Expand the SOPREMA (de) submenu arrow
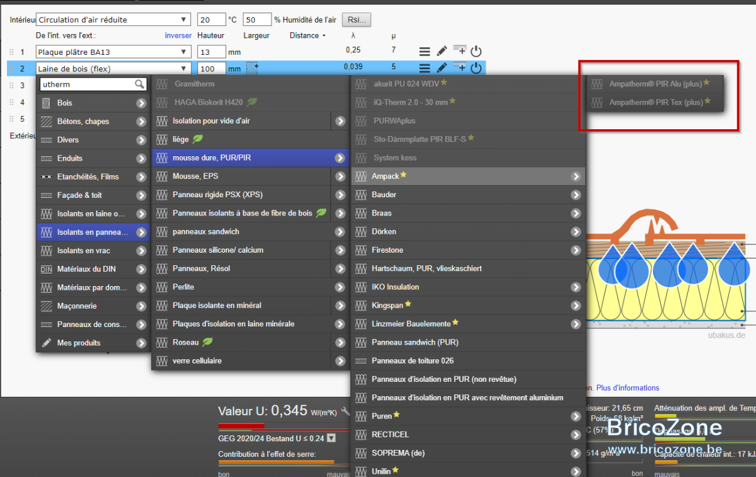 [x=576, y=454]
